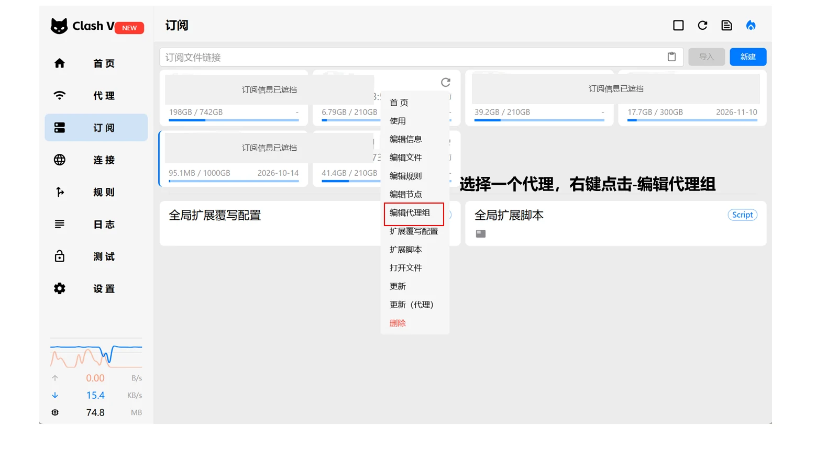Open 连接 connections globe icon
The image size is (838, 471).
pyautogui.click(x=60, y=160)
